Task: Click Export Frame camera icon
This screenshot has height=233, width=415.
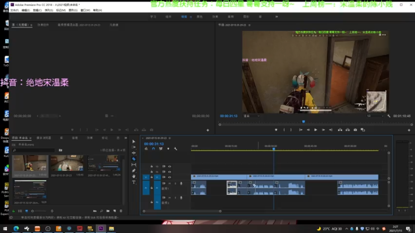Action: 355,130
